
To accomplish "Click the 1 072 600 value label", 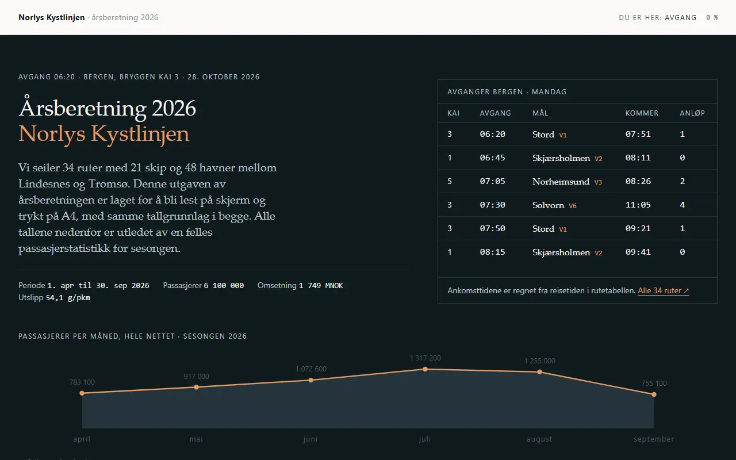I will point(311,369).
